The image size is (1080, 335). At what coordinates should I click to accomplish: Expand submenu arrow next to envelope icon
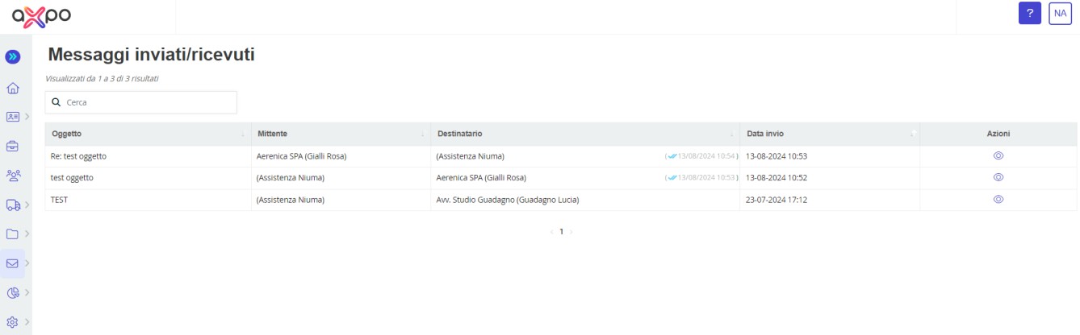click(x=27, y=263)
